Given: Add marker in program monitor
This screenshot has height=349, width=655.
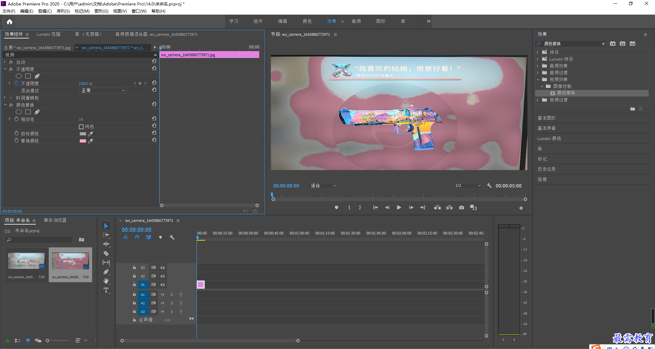Looking at the screenshot, I should [336, 208].
